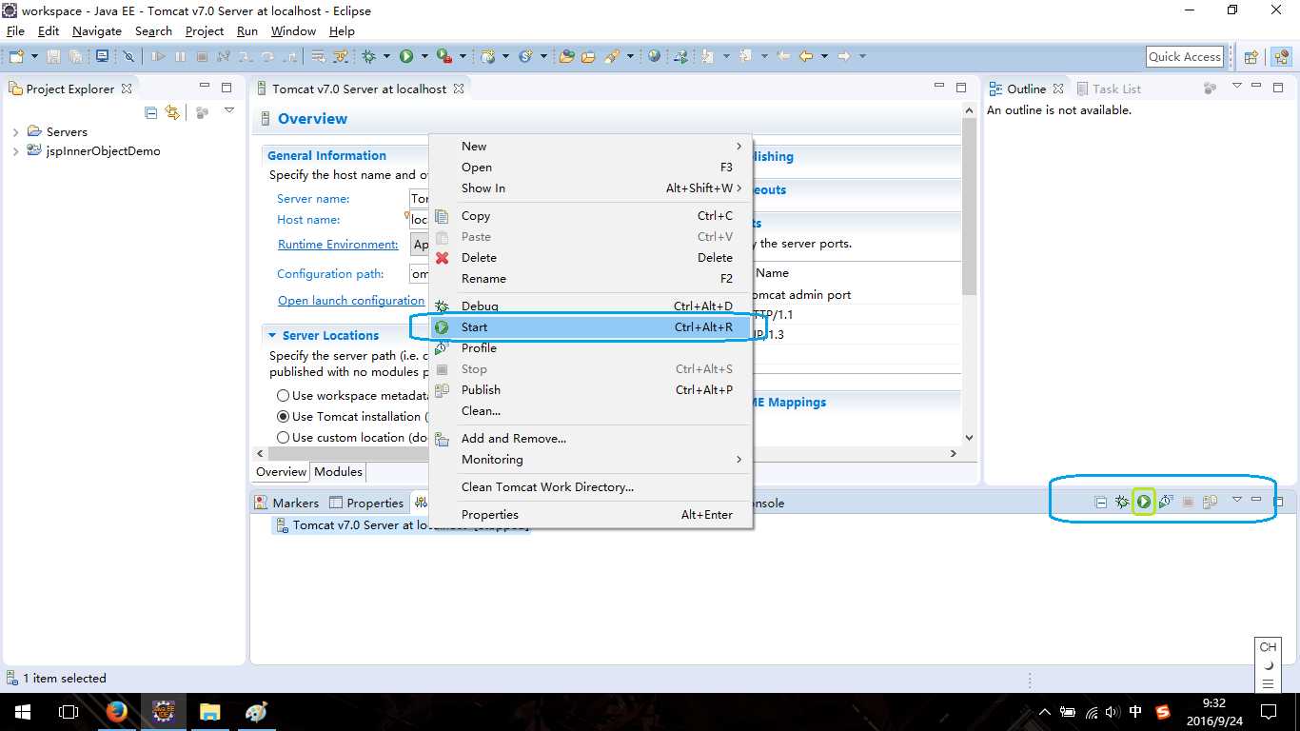
Task: Click the Open Type toolbar icon
Action: (566, 57)
